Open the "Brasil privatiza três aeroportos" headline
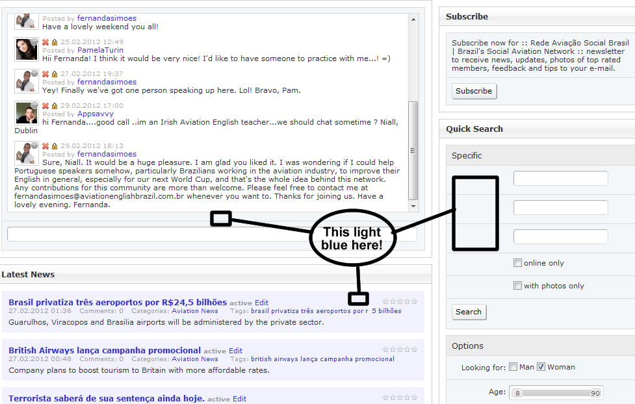The image size is (635, 404). click(x=118, y=302)
